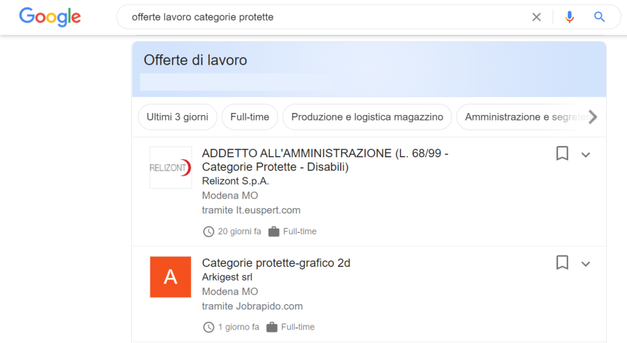Expand the Arkigest job listing details
627x343 pixels.
(x=585, y=264)
